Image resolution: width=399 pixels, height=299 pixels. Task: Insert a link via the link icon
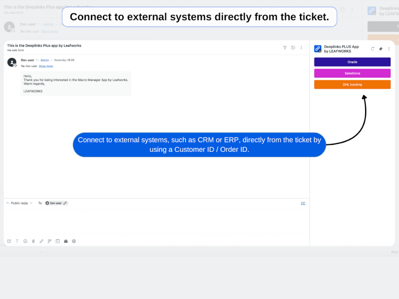[x=42, y=241]
